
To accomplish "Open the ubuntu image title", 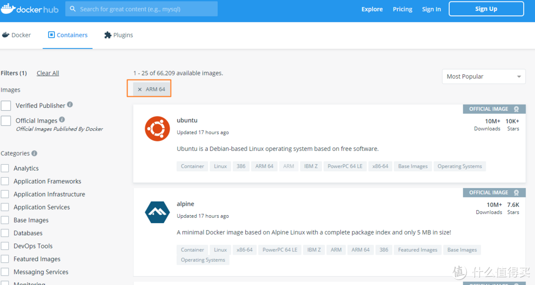I will 187,120.
